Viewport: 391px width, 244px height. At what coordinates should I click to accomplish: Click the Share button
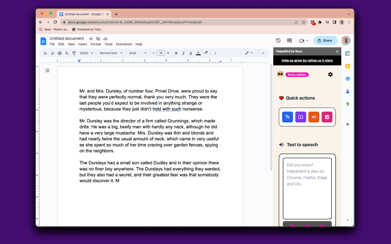(x=325, y=41)
